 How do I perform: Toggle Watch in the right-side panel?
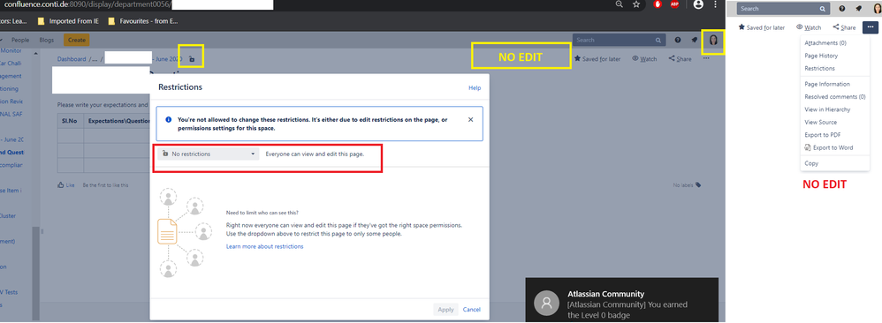pos(809,27)
